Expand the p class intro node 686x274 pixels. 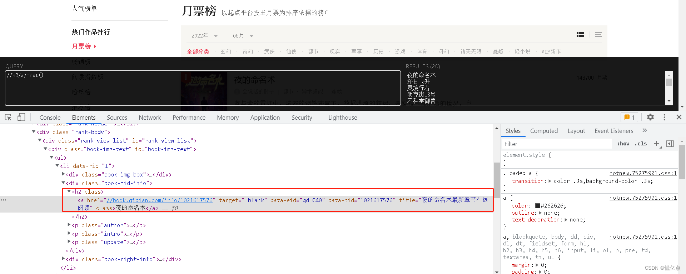(69, 234)
